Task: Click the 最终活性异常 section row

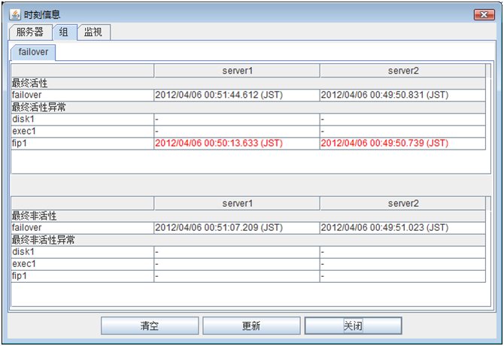Action: point(39,107)
